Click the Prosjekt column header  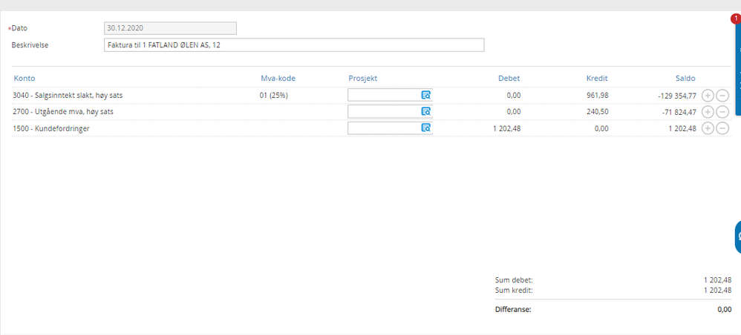[363, 79]
